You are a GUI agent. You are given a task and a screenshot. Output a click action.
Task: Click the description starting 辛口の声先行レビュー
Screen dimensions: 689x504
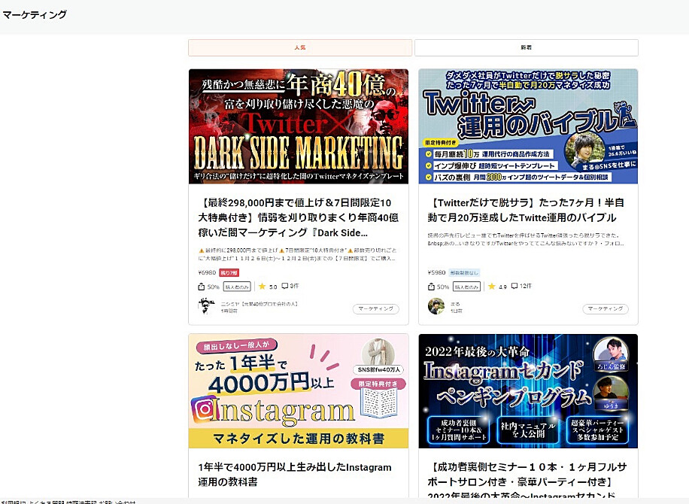[526, 239]
